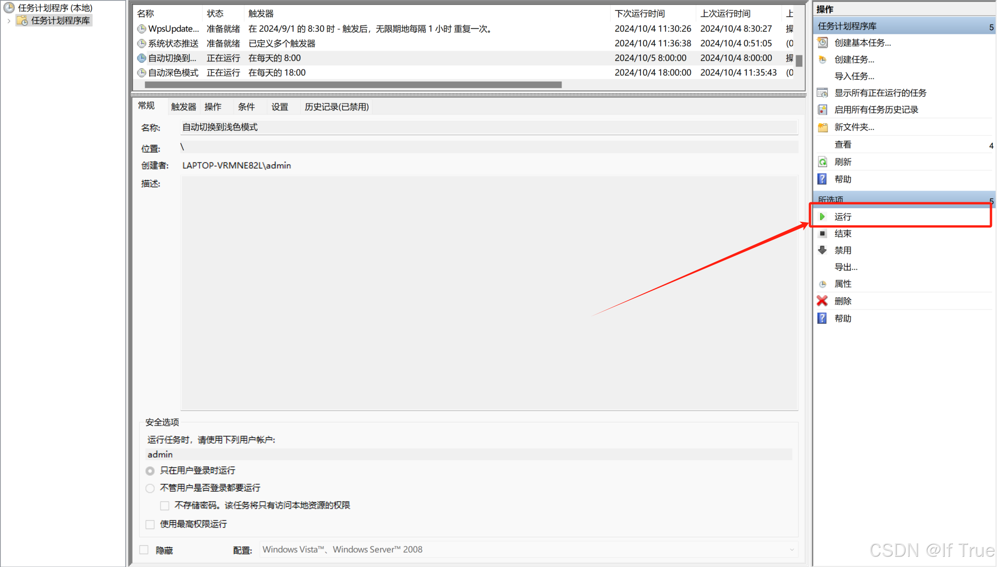Expand the Task Scheduler Library tree node
The height and width of the screenshot is (567, 997).
pyautogui.click(x=9, y=21)
